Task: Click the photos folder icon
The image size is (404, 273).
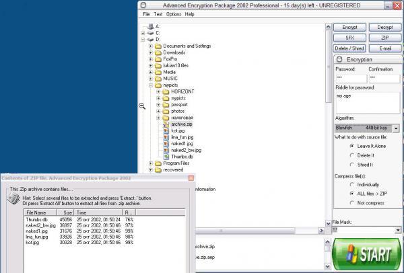Action: [x=166, y=111]
